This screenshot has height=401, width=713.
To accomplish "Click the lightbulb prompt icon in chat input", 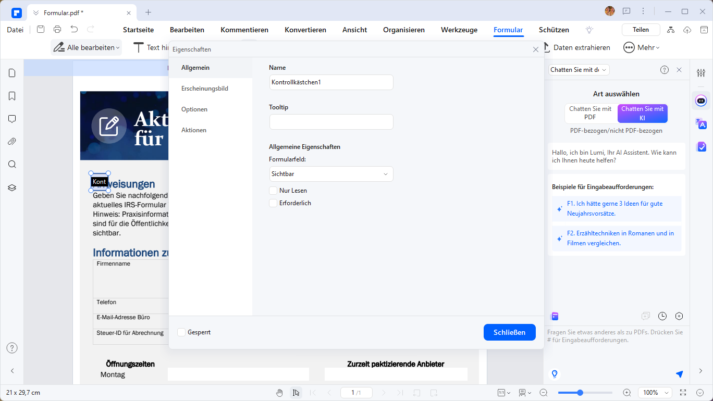I will click(x=555, y=374).
